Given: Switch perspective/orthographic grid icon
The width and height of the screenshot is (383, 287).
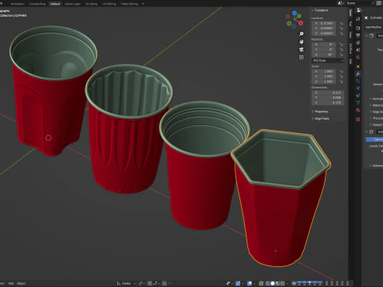Looking at the screenshot, I should 302,57.
